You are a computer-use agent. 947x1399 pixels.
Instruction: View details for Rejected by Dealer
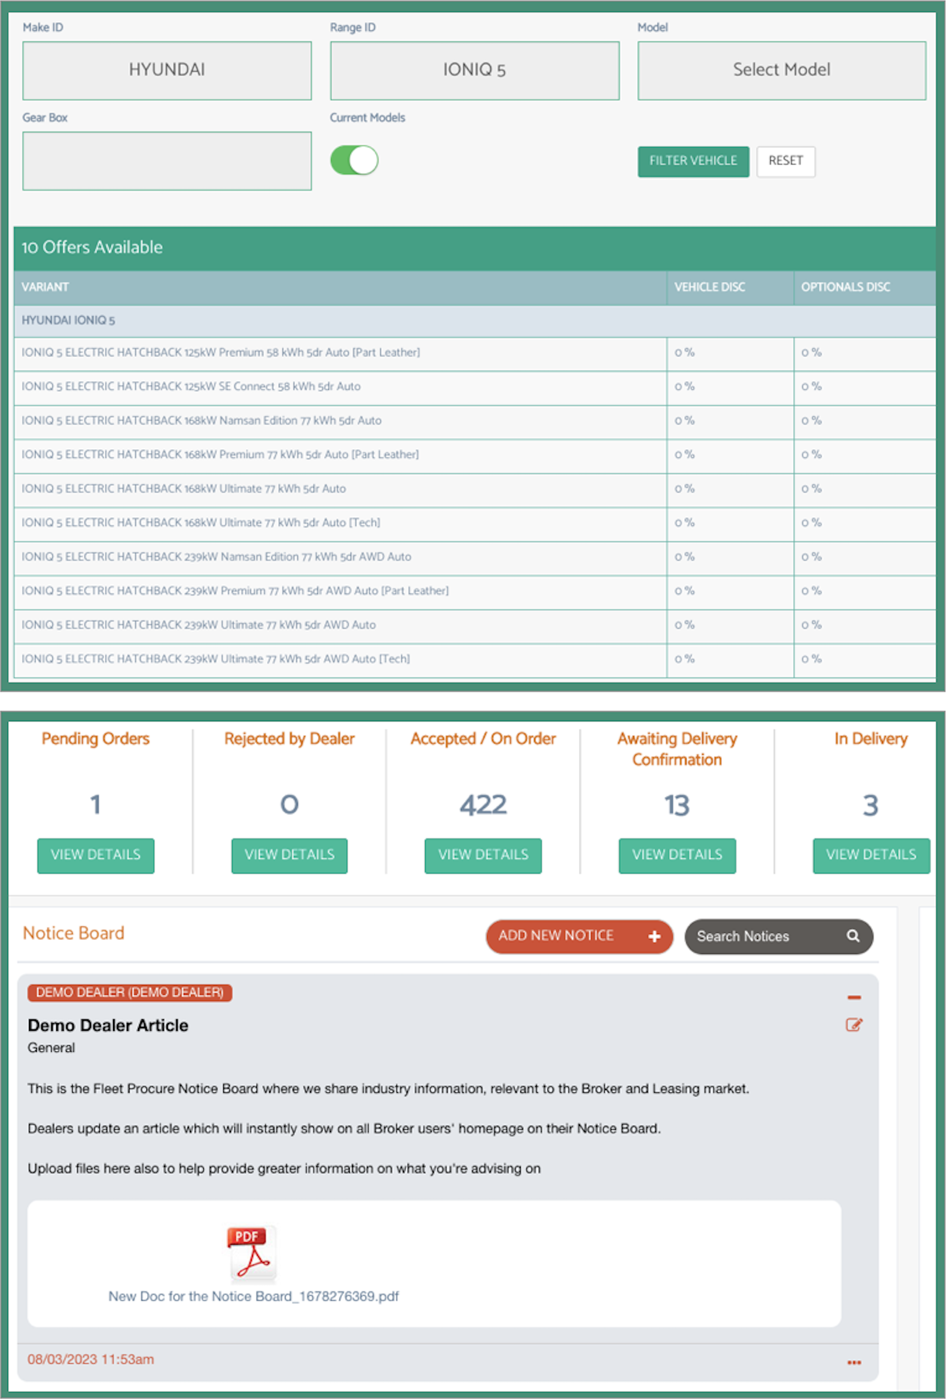coord(291,854)
